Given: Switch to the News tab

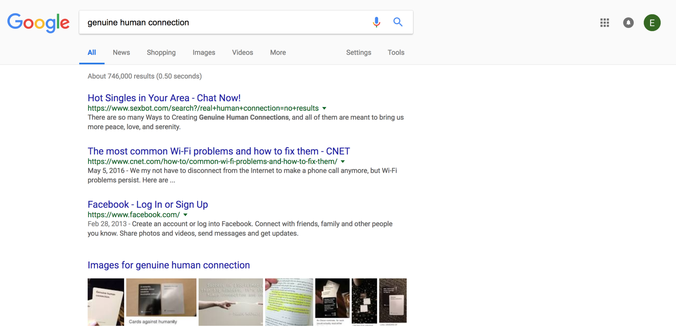Looking at the screenshot, I should coord(121,53).
